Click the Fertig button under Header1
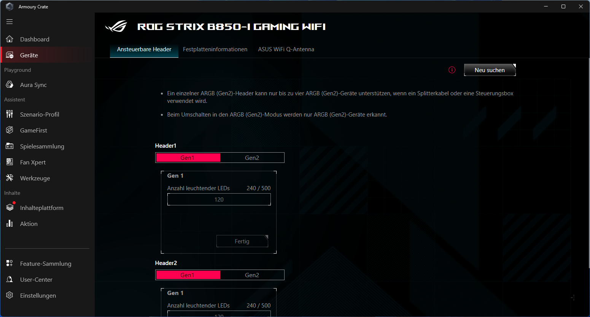 242,241
